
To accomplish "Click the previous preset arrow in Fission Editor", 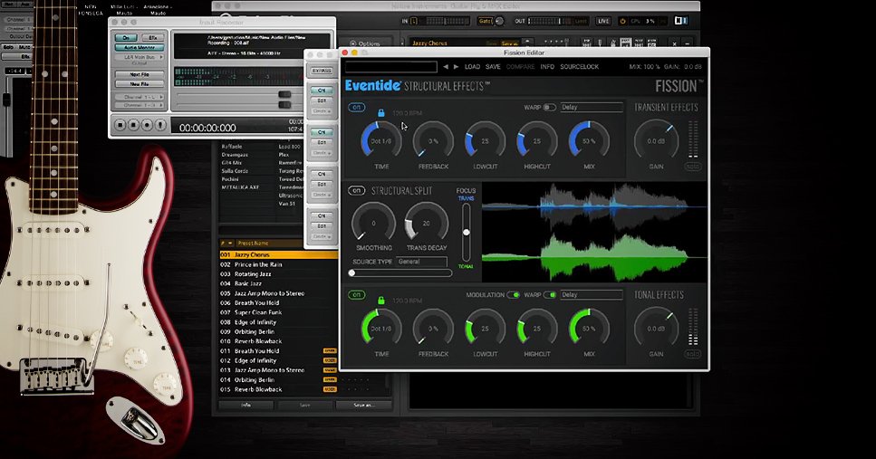I will tap(445, 67).
